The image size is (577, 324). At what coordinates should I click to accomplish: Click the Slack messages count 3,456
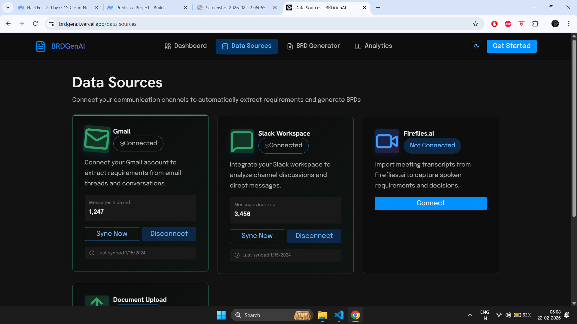242,214
